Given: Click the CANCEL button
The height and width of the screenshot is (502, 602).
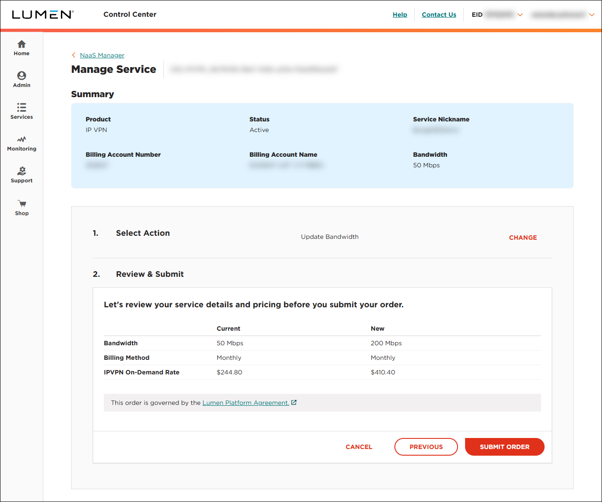Looking at the screenshot, I should (359, 447).
